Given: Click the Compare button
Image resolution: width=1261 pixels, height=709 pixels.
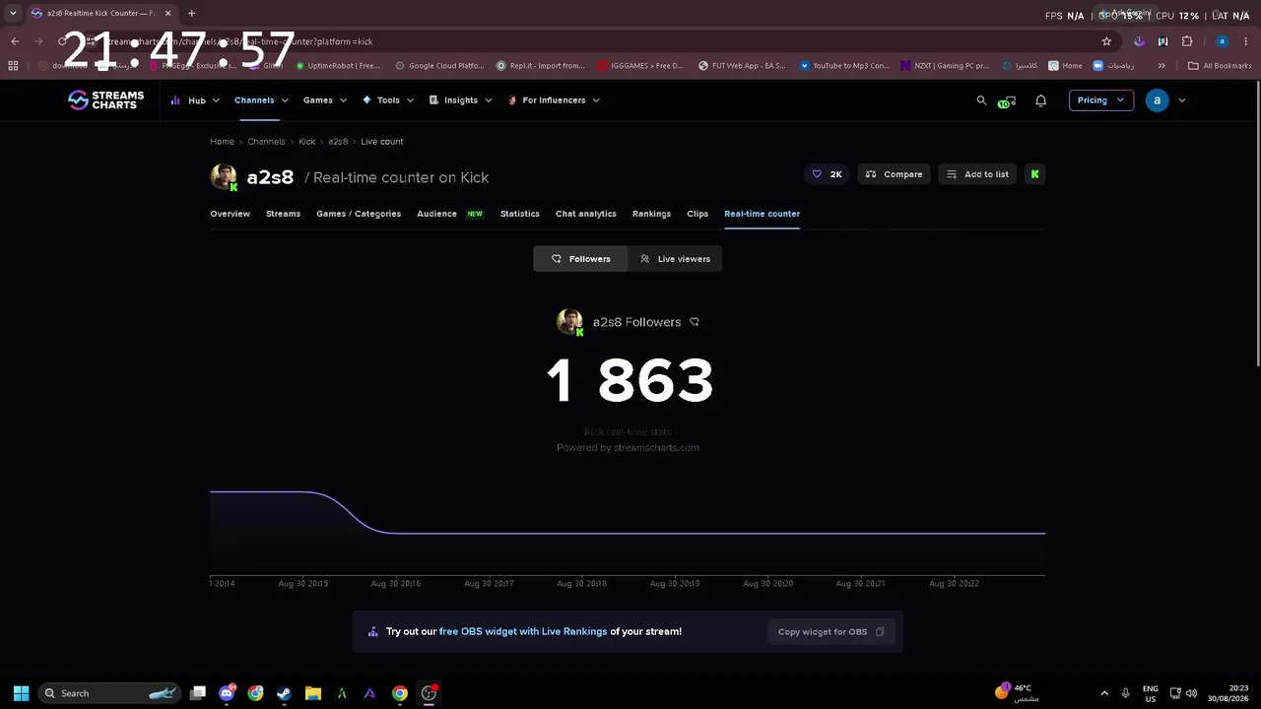Looking at the screenshot, I should [894, 174].
